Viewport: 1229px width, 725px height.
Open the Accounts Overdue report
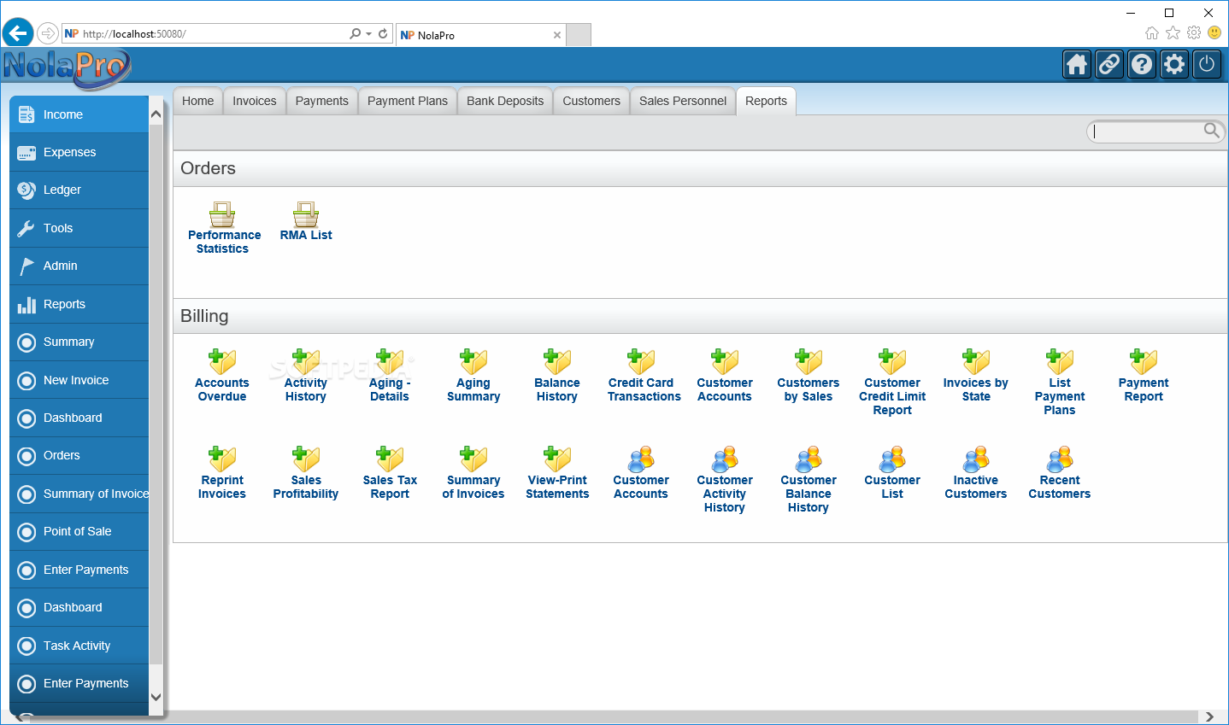pos(222,375)
